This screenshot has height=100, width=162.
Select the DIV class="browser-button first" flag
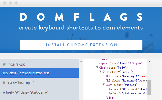(x=39, y=73)
